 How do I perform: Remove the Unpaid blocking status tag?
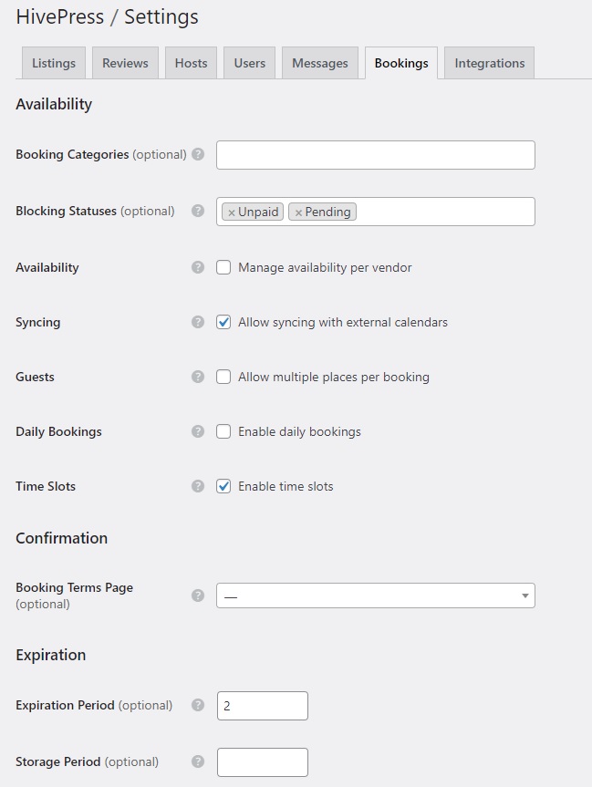pyautogui.click(x=232, y=212)
